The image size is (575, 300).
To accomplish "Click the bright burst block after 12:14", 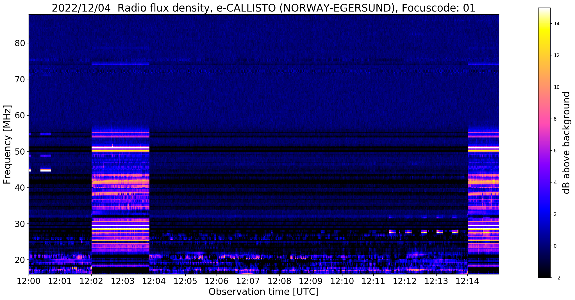I will 483,193.
